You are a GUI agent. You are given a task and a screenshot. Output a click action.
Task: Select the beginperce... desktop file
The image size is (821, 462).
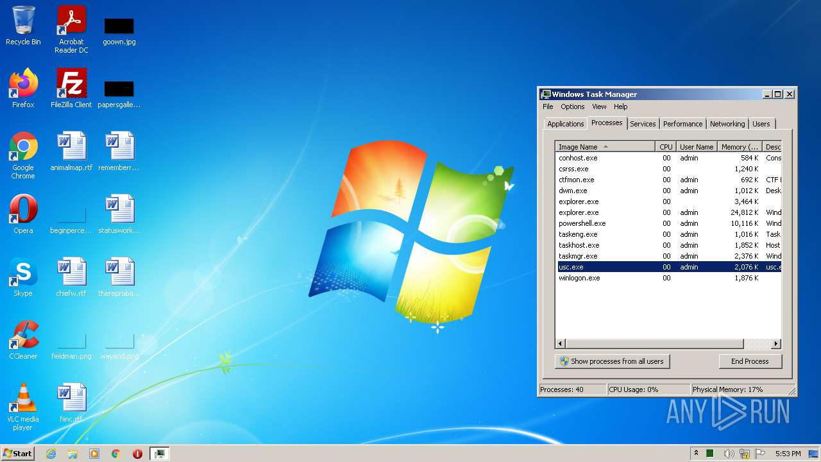click(x=71, y=219)
